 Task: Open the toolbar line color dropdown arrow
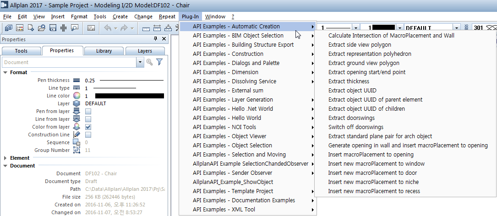400,28
